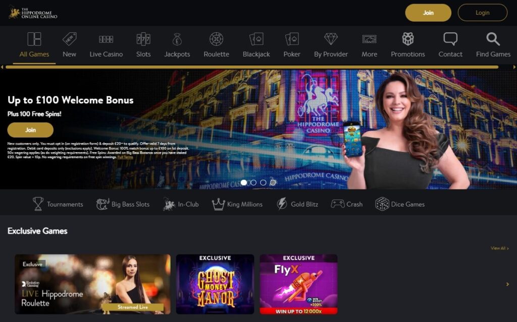Click the Big Bass Slots fish icon

click(x=102, y=204)
